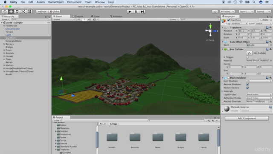Open the Layers dropdown

[x=246, y=12]
